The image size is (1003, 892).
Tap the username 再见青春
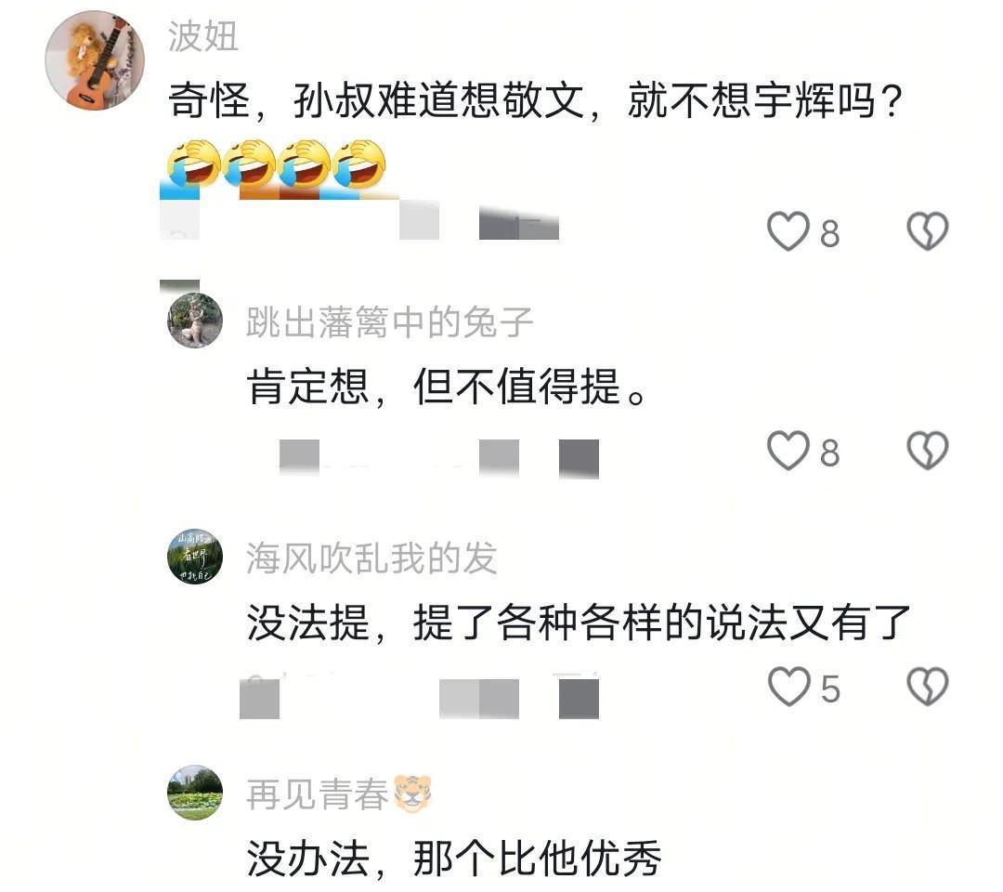click(318, 794)
